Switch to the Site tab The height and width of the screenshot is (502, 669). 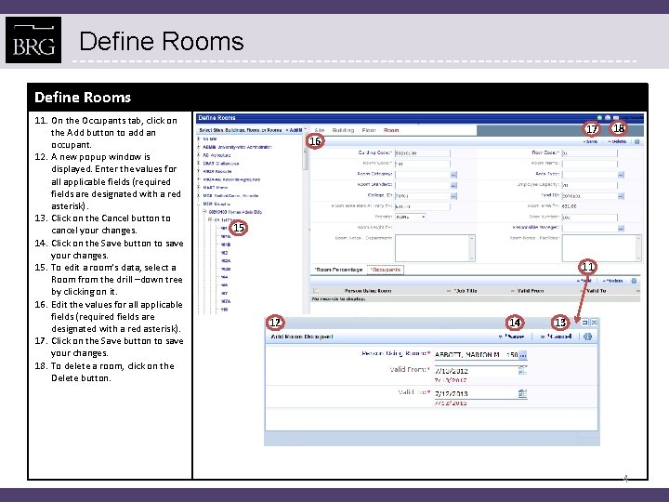320,130
